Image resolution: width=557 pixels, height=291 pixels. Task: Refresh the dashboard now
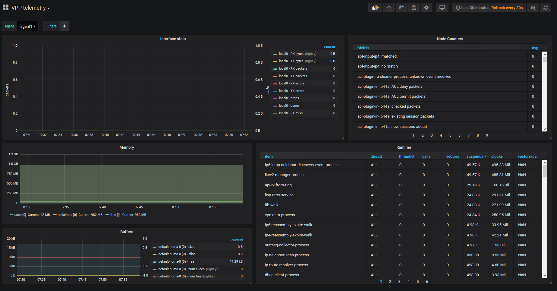(x=545, y=8)
